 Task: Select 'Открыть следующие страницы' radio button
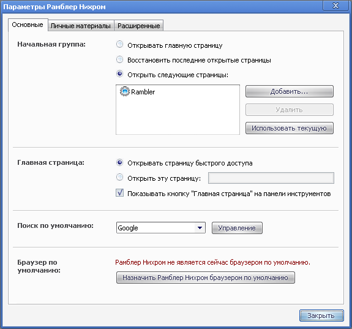coord(119,74)
